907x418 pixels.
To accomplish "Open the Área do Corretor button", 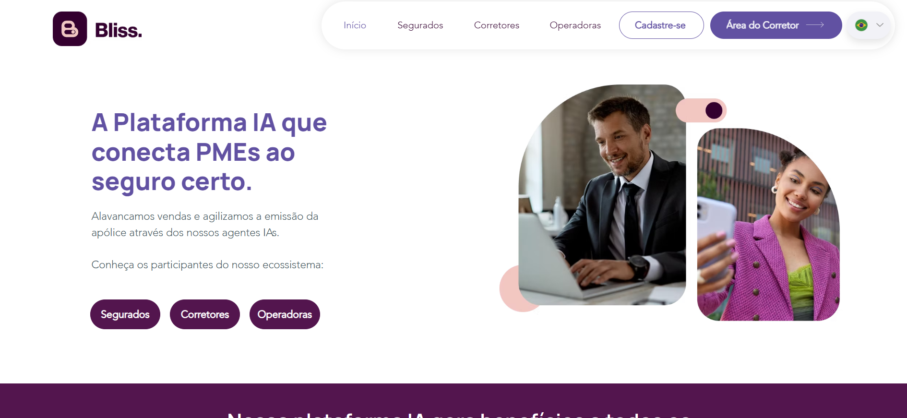I will 776,25.
